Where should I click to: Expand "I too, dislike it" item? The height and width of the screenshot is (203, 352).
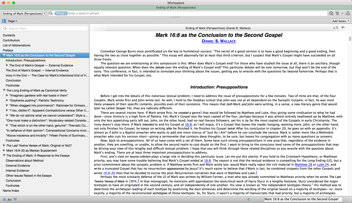pyautogui.click(x=7, y=110)
